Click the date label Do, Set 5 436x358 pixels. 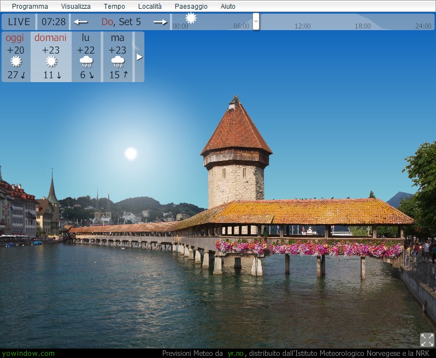pos(121,22)
